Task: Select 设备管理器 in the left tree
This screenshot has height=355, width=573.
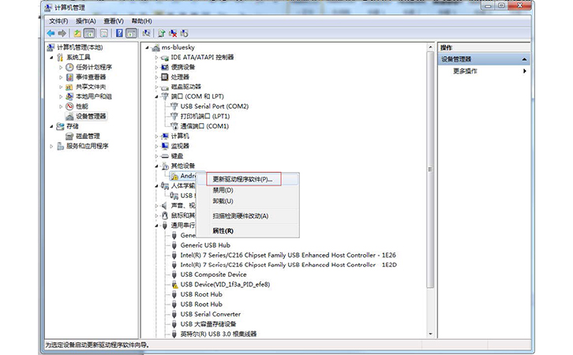Action: (x=91, y=117)
